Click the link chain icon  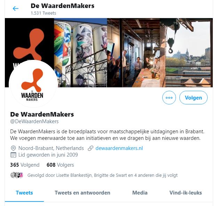90,148
